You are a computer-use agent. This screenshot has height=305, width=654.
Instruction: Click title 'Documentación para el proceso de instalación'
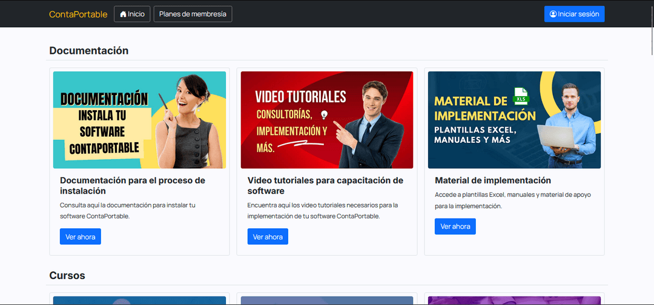[x=133, y=186]
